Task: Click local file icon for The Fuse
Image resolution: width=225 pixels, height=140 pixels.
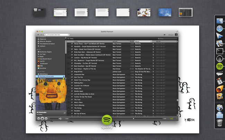Action: coord(153,100)
